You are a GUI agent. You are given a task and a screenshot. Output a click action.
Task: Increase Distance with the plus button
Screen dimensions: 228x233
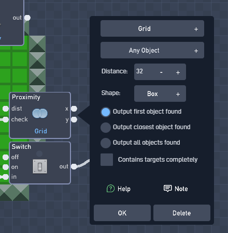coord(178,72)
